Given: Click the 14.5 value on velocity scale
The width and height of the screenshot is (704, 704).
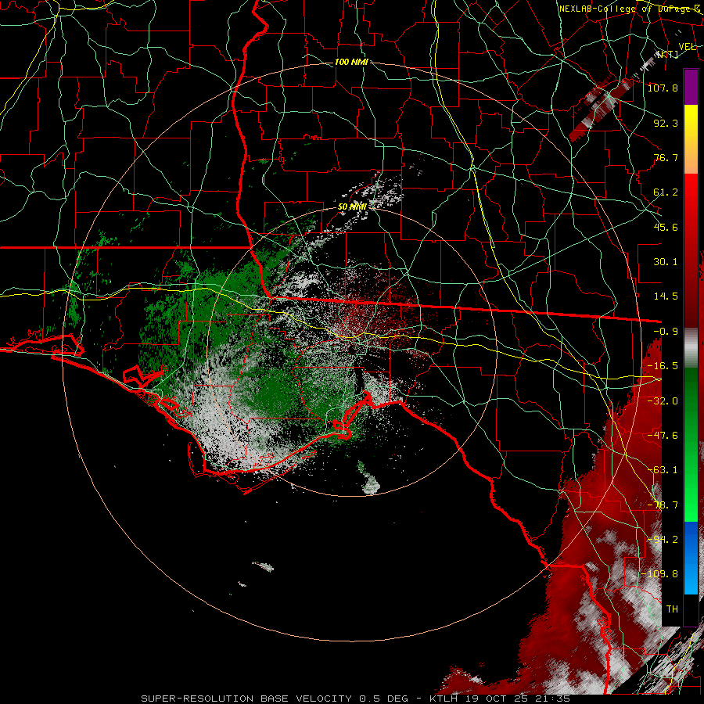Looking at the screenshot, I should 666,296.
